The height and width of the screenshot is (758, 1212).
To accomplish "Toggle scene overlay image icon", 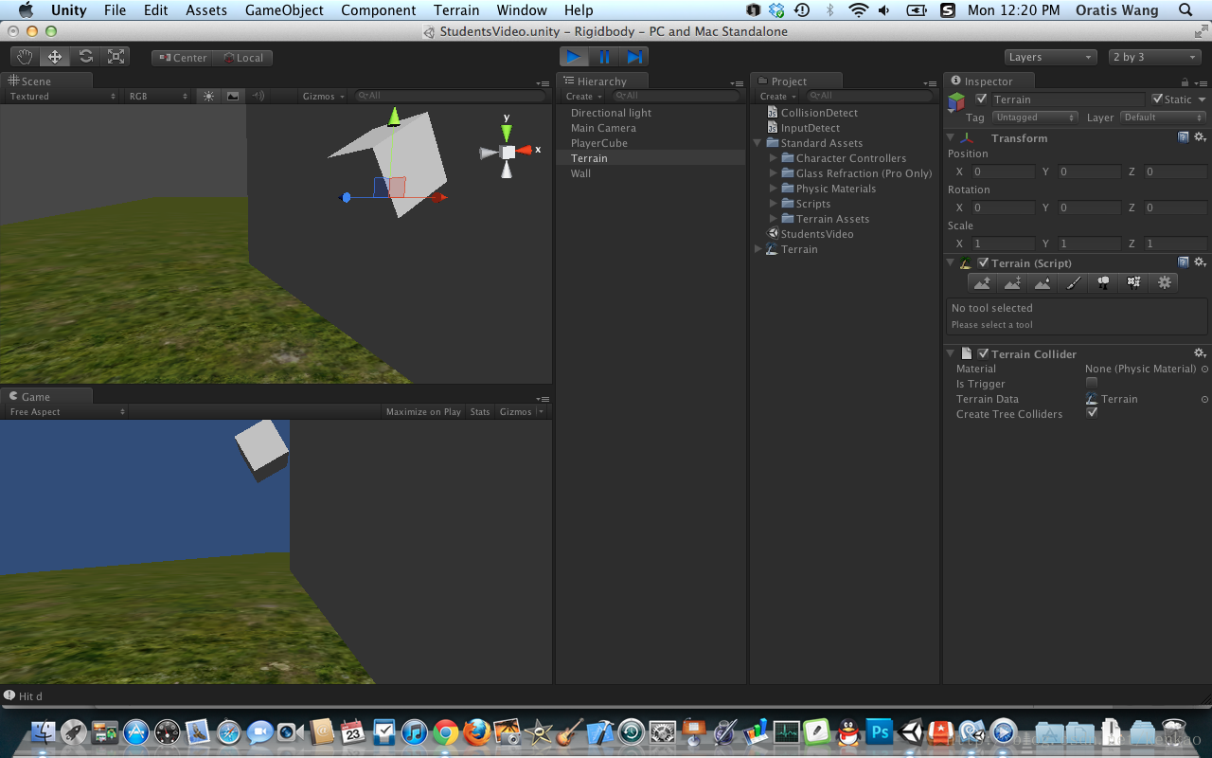I will 232,96.
